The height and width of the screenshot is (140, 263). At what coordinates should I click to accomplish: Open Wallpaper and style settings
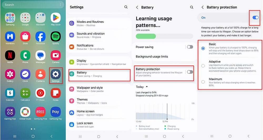click(99, 89)
